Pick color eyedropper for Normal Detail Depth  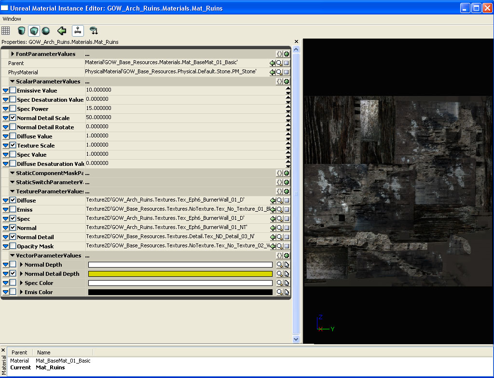point(287,274)
